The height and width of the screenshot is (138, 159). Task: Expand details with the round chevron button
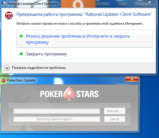(x=7, y=68)
